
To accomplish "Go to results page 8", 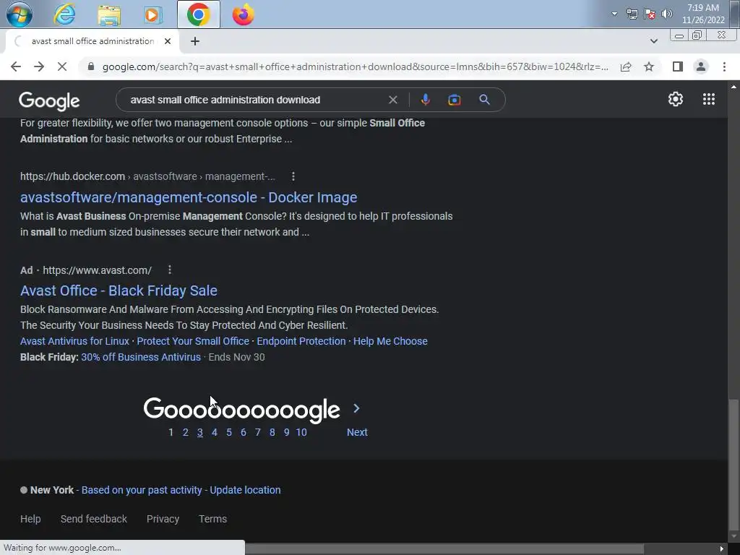I will tap(272, 432).
